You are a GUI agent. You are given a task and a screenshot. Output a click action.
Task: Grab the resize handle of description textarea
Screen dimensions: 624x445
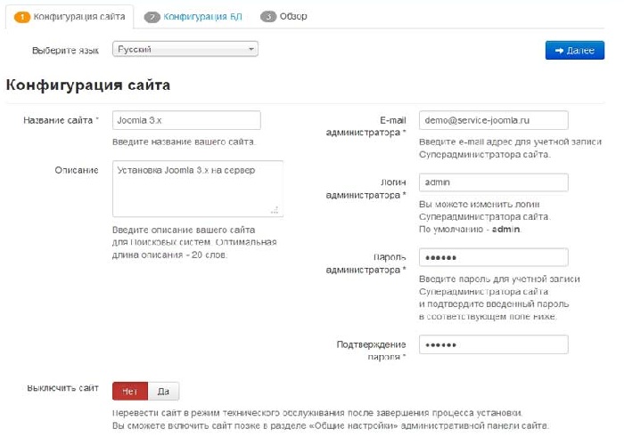(x=276, y=211)
